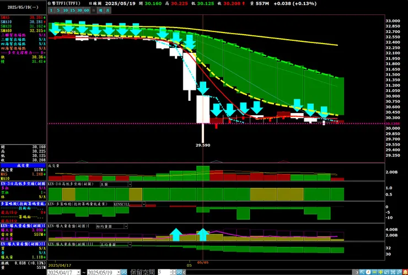Click the SMA20 indicator row
408x275 pixels.
click(x=23, y=26)
